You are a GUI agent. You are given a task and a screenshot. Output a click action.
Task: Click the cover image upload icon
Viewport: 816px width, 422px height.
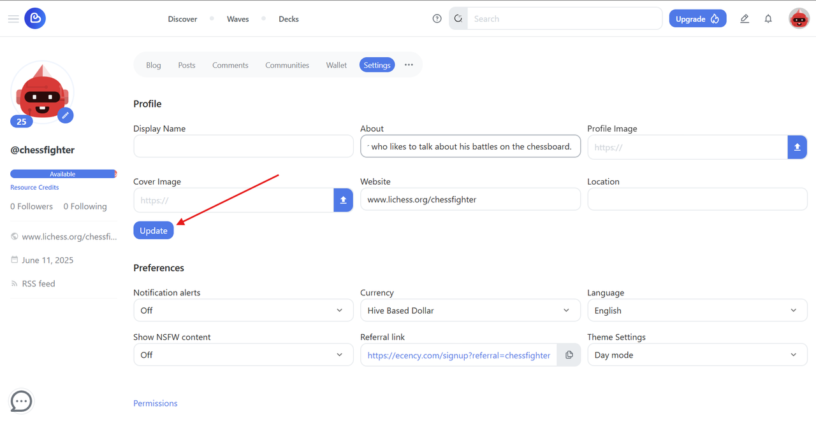(x=343, y=200)
